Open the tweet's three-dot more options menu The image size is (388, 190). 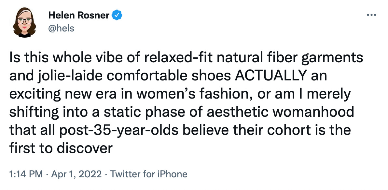coord(371,15)
